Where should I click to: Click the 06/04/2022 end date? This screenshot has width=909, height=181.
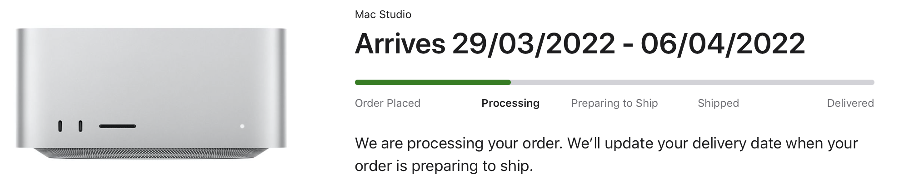(723, 44)
